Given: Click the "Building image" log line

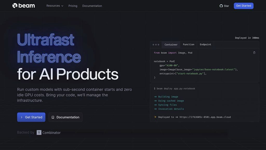Looking at the screenshot, I should point(166,97).
